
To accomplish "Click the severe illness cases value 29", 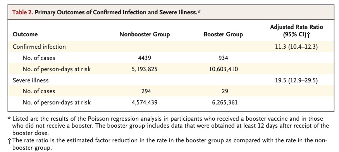I will coord(225,91).
